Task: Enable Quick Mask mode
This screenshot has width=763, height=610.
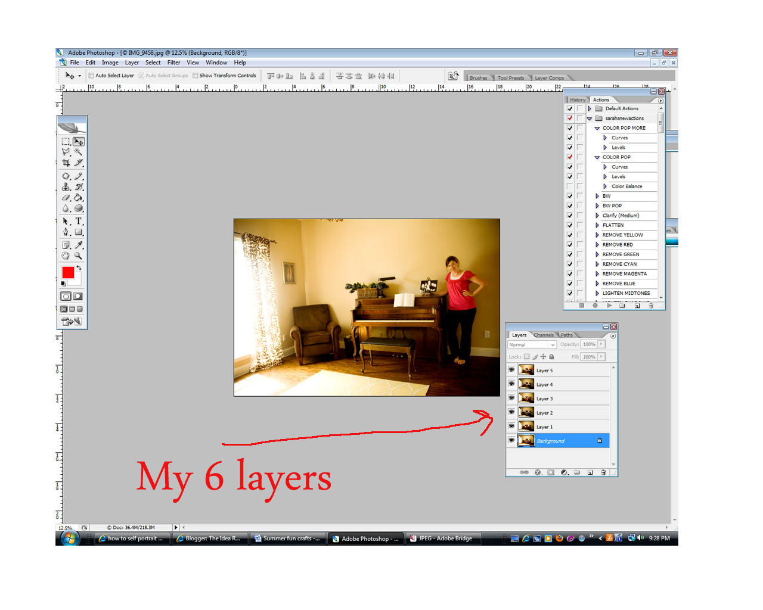Action: pyautogui.click(x=78, y=296)
